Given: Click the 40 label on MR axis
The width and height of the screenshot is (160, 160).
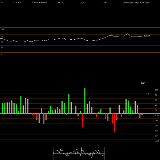Looking at the screenshot, I should click(156, 105).
